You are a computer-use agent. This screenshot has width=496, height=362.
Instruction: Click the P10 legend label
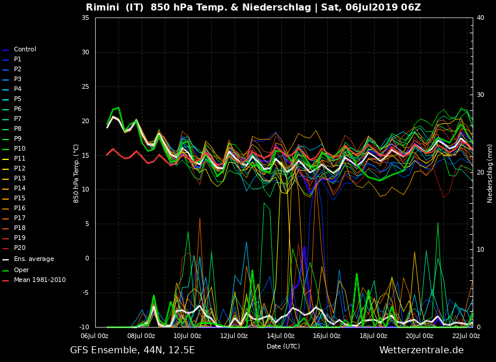coord(20,148)
